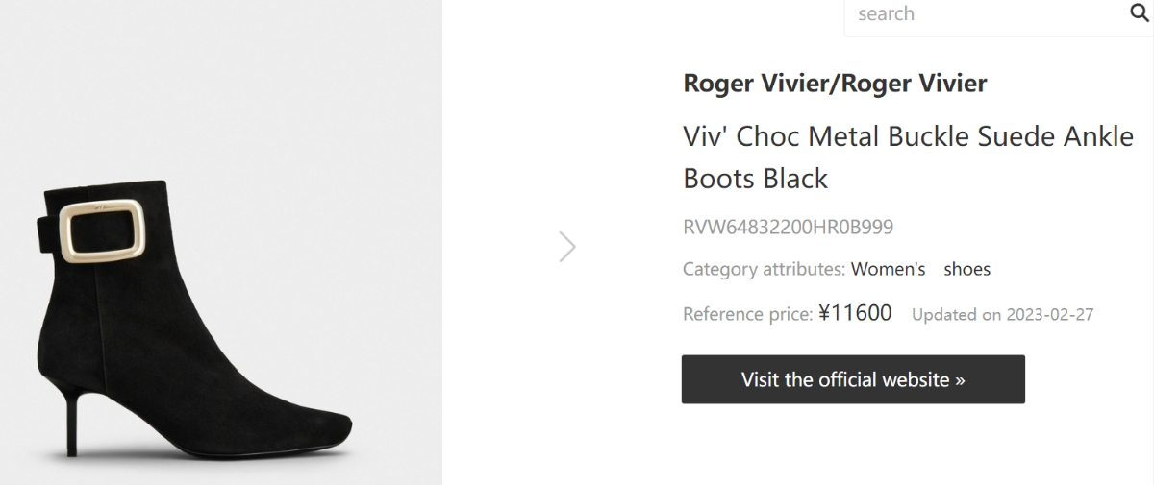Click the RVW64832200HR0B999 product code
Viewport: 1154px width, 485px height.
788,227
